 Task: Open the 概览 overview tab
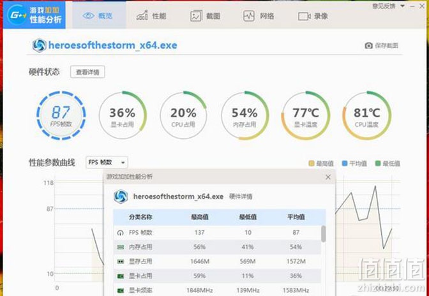[x=99, y=15]
